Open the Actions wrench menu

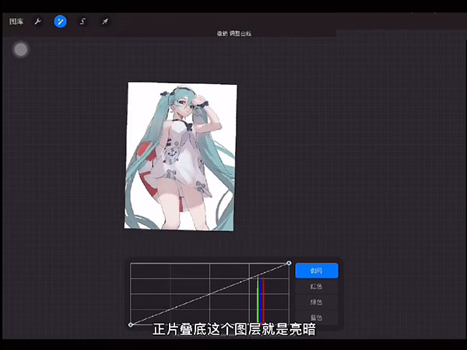pos(38,22)
